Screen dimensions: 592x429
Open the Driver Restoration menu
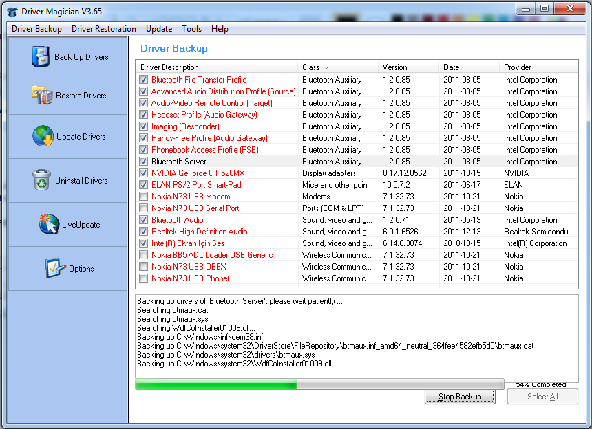click(104, 29)
